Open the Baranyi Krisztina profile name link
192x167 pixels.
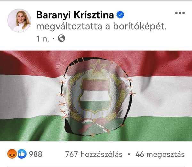(x=75, y=15)
